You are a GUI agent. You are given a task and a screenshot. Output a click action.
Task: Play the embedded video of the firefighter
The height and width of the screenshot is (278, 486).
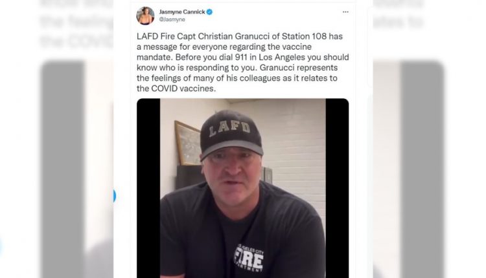point(243,188)
